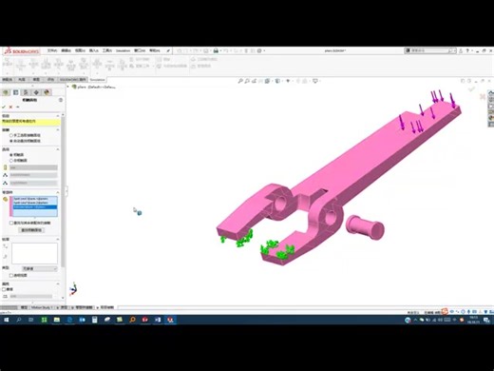This screenshot has height=371, width=494.
Task: Open SOLIDWORKS Resources in task pane
Action: [491, 93]
